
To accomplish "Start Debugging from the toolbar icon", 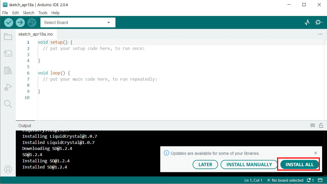I will click(32, 22).
